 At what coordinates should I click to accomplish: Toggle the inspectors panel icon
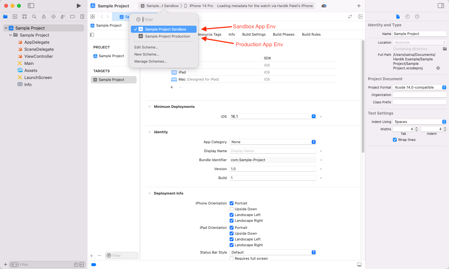pos(441,6)
